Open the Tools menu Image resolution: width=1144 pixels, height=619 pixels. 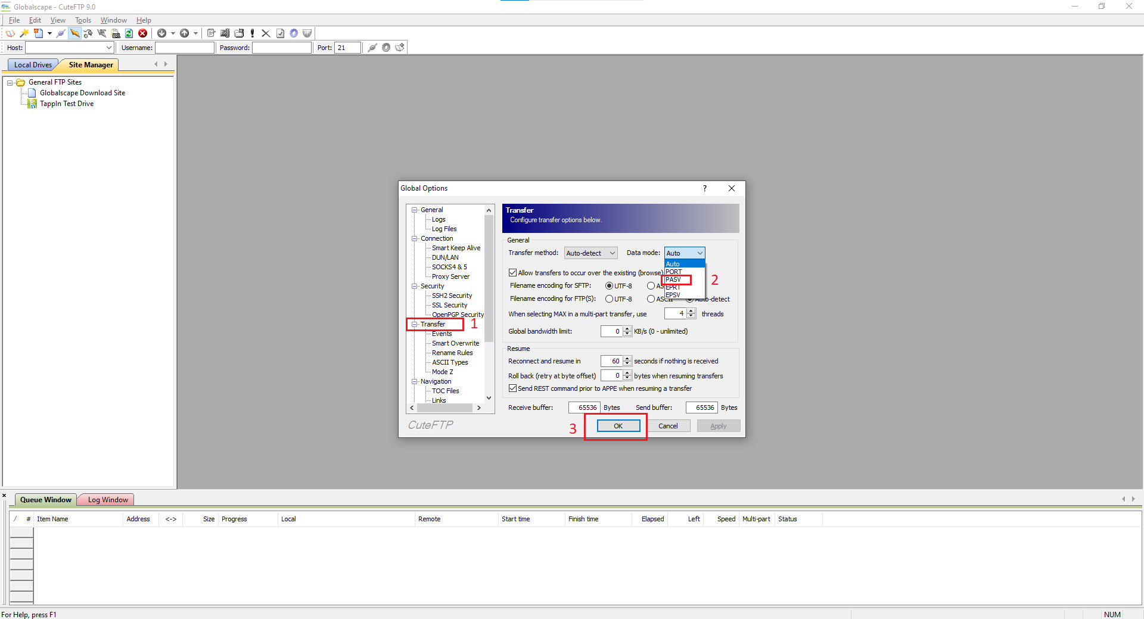[x=83, y=20]
